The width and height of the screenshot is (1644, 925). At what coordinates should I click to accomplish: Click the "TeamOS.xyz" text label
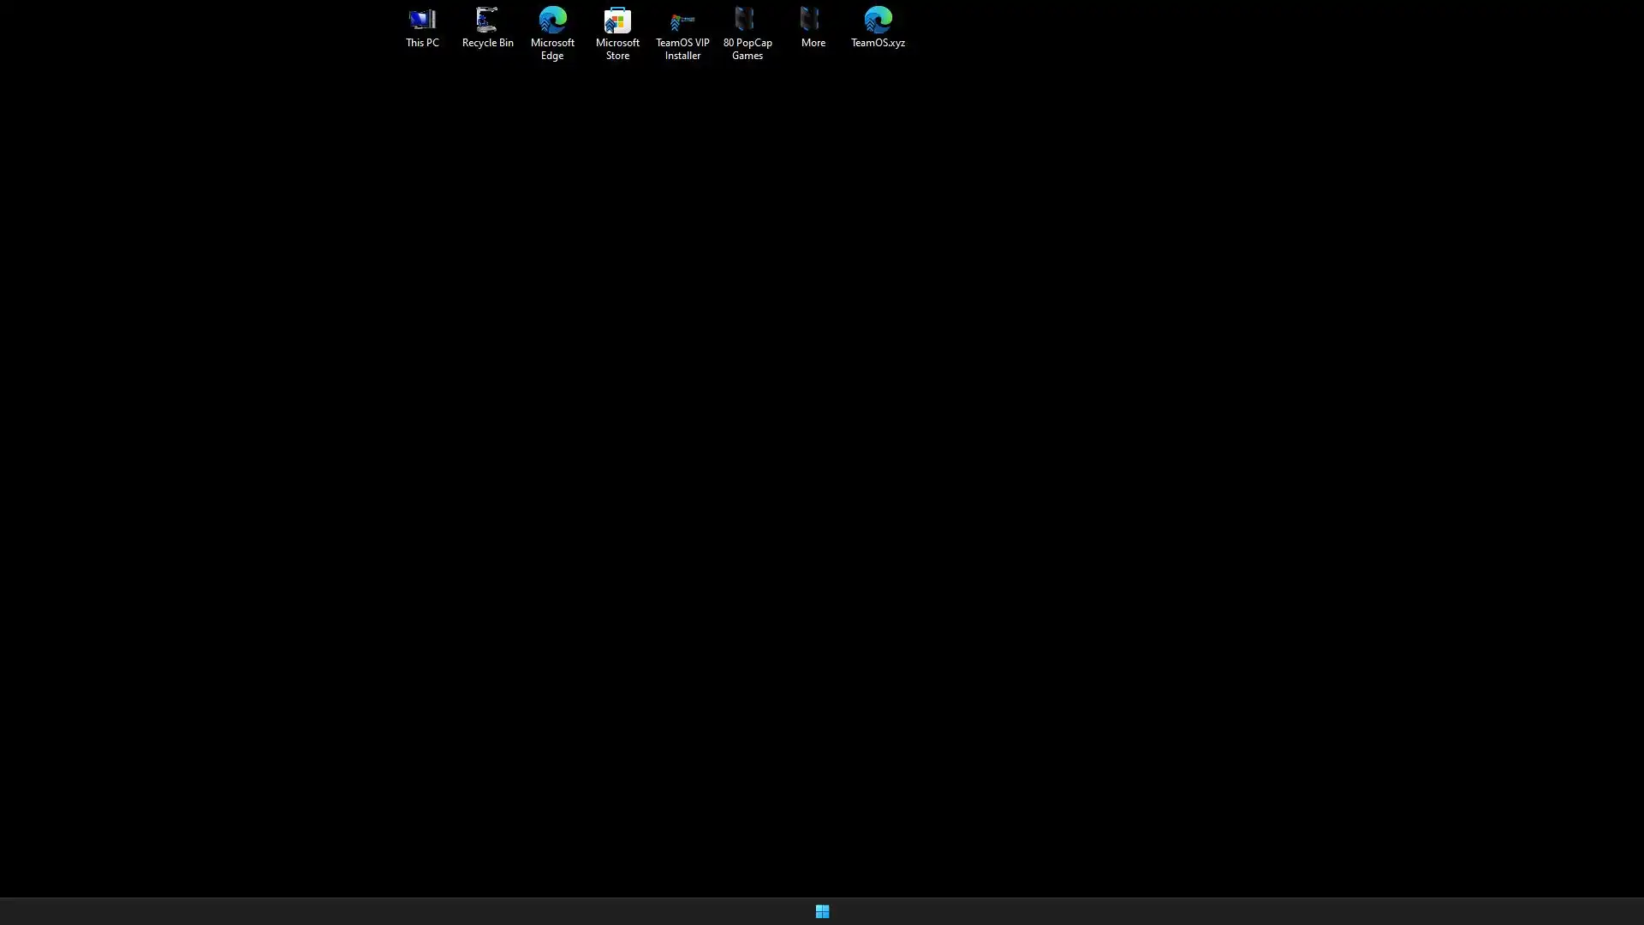point(878,43)
